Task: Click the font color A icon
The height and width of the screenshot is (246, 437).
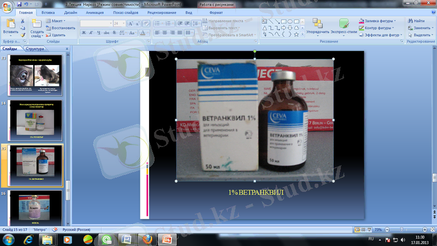Action: click(143, 33)
